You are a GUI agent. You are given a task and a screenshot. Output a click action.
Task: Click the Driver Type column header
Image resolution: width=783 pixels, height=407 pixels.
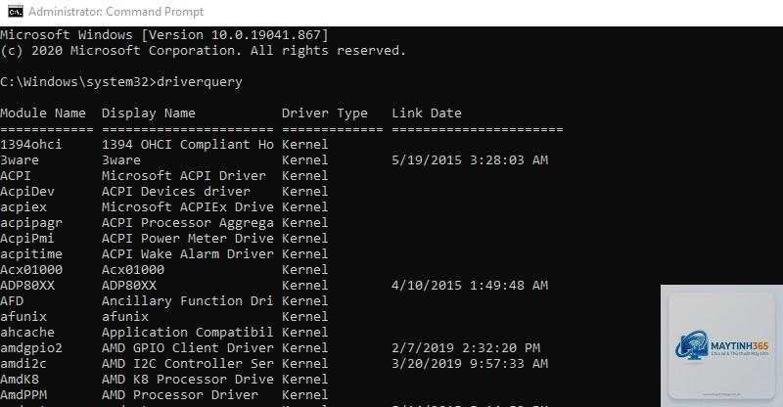point(325,113)
